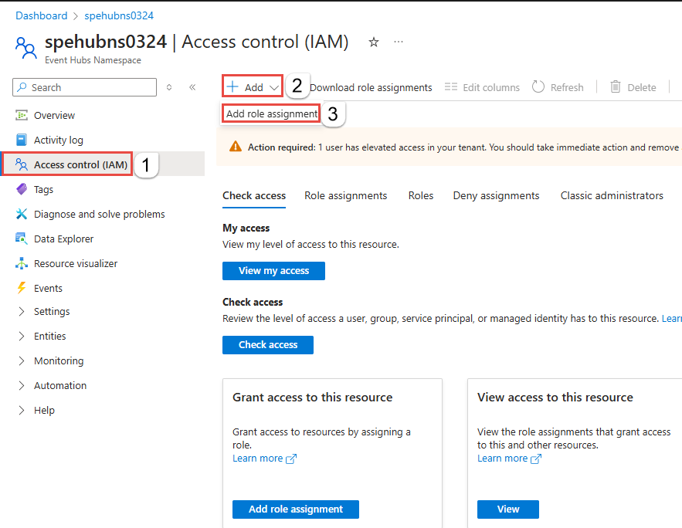
Task: Click the View button in access card
Action: click(x=508, y=509)
